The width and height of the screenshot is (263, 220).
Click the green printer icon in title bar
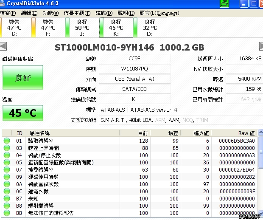coord(224,3)
